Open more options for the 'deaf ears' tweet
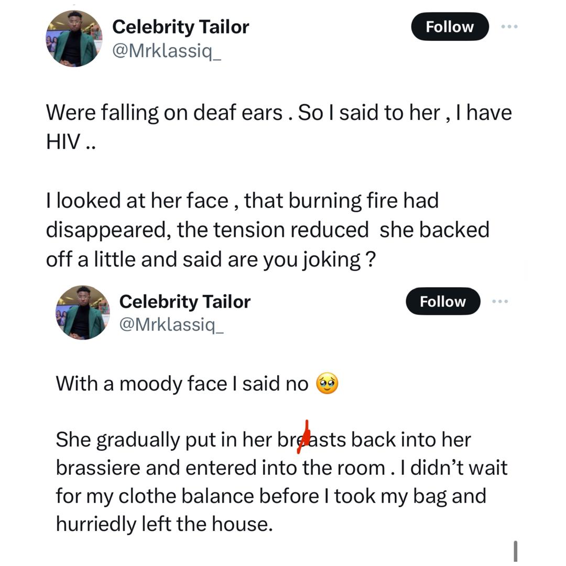Viewport: 566px width, 566px height. pyautogui.click(x=509, y=27)
